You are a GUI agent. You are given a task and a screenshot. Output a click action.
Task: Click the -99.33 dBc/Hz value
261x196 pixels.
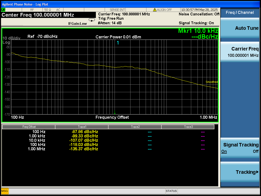[x=85, y=136]
